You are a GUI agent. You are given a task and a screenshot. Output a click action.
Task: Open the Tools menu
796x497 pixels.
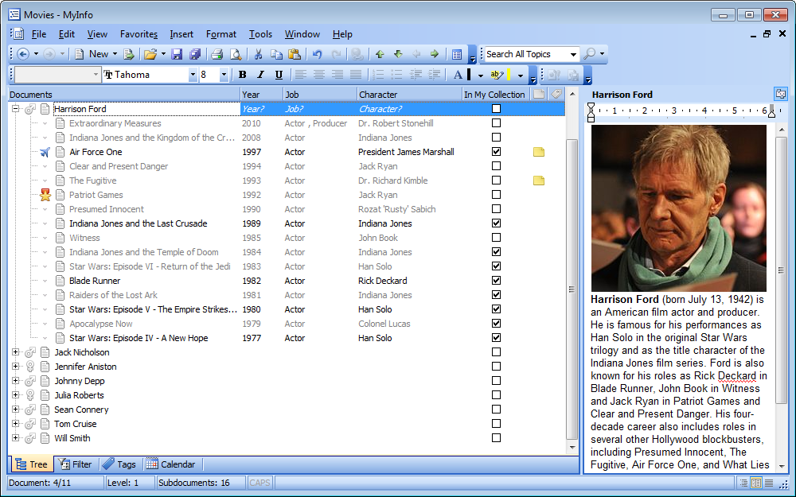[x=260, y=34]
